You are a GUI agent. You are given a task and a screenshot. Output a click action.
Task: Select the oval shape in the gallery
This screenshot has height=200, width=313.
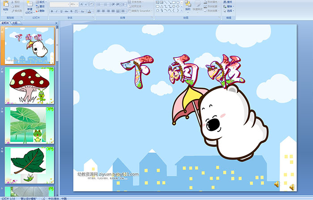pos(178,2)
